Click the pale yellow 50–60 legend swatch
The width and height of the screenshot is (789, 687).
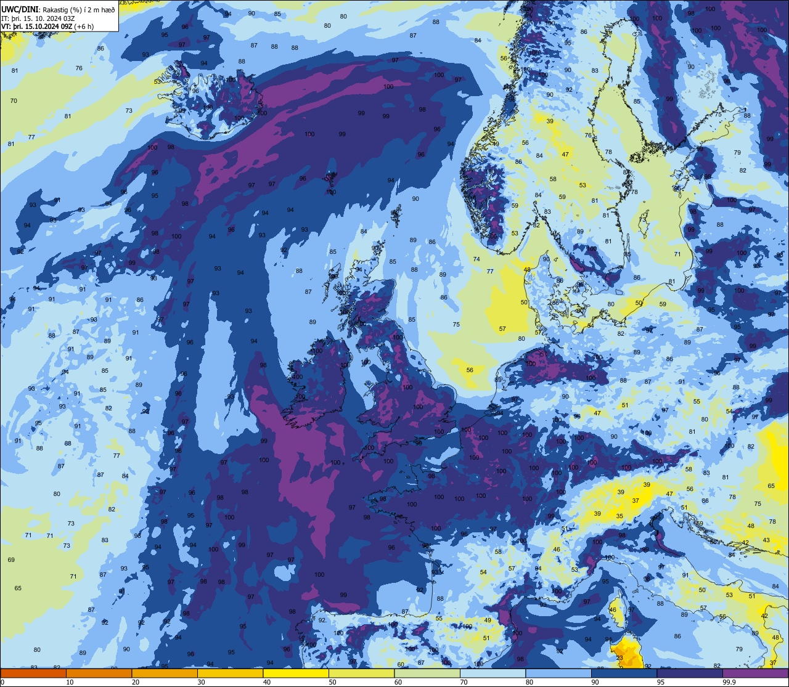[x=361, y=673]
